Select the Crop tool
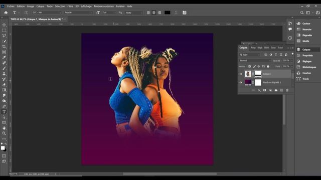321x180 pixels. [x=4, y=46]
